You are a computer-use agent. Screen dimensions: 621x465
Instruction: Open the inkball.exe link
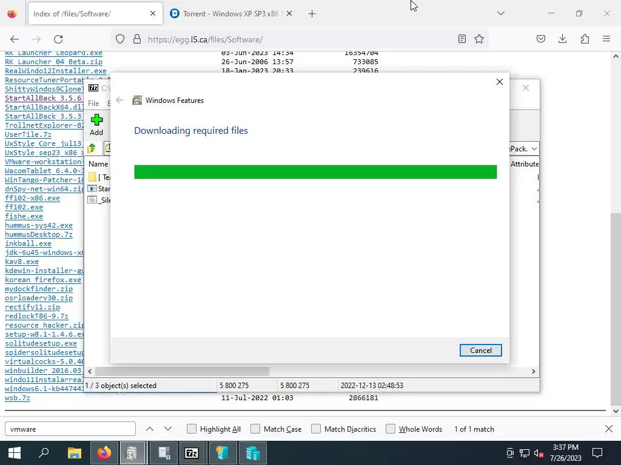28,243
